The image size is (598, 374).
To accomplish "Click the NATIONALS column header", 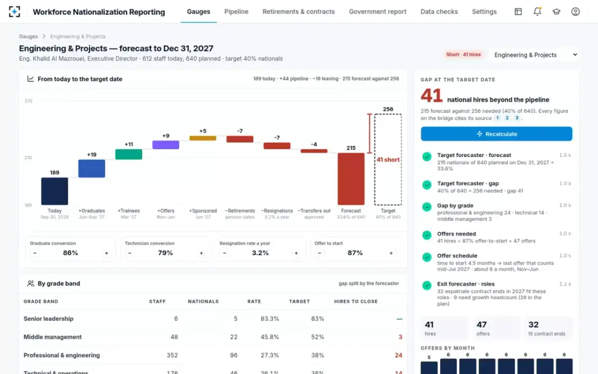I will point(203,302).
